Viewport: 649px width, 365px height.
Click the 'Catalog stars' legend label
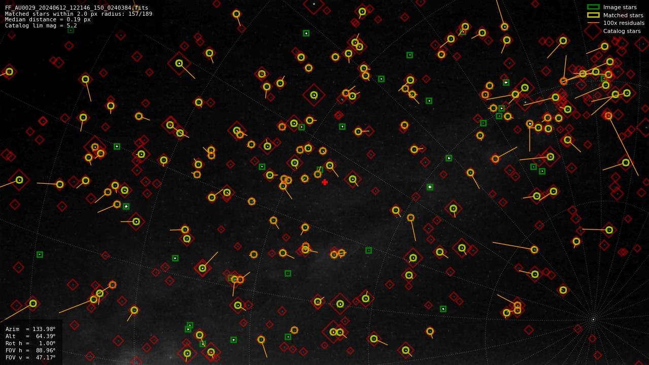[622, 31]
